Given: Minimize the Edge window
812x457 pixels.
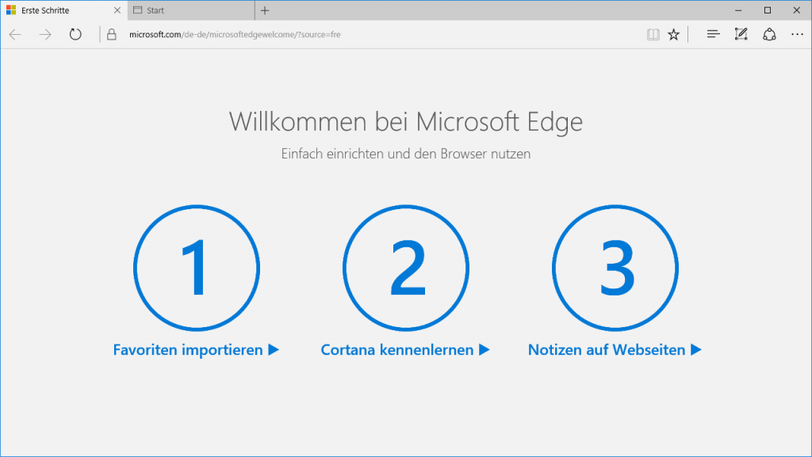Looking at the screenshot, I should tap(738, 10).
